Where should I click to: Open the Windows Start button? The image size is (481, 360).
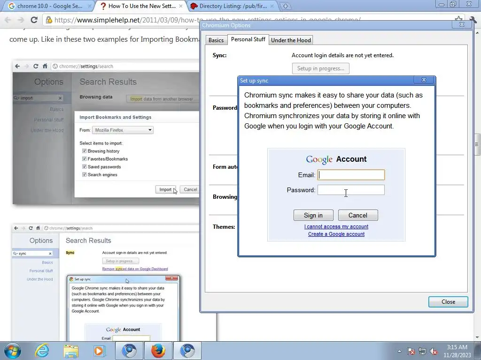pos(13,351)
